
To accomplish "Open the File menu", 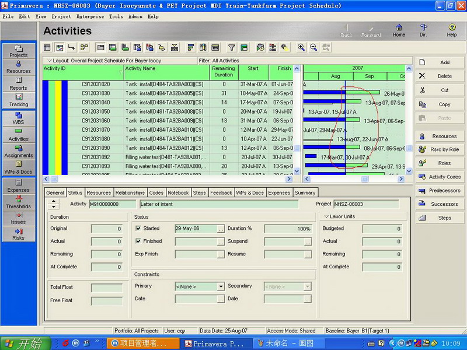I will (8, 17).
